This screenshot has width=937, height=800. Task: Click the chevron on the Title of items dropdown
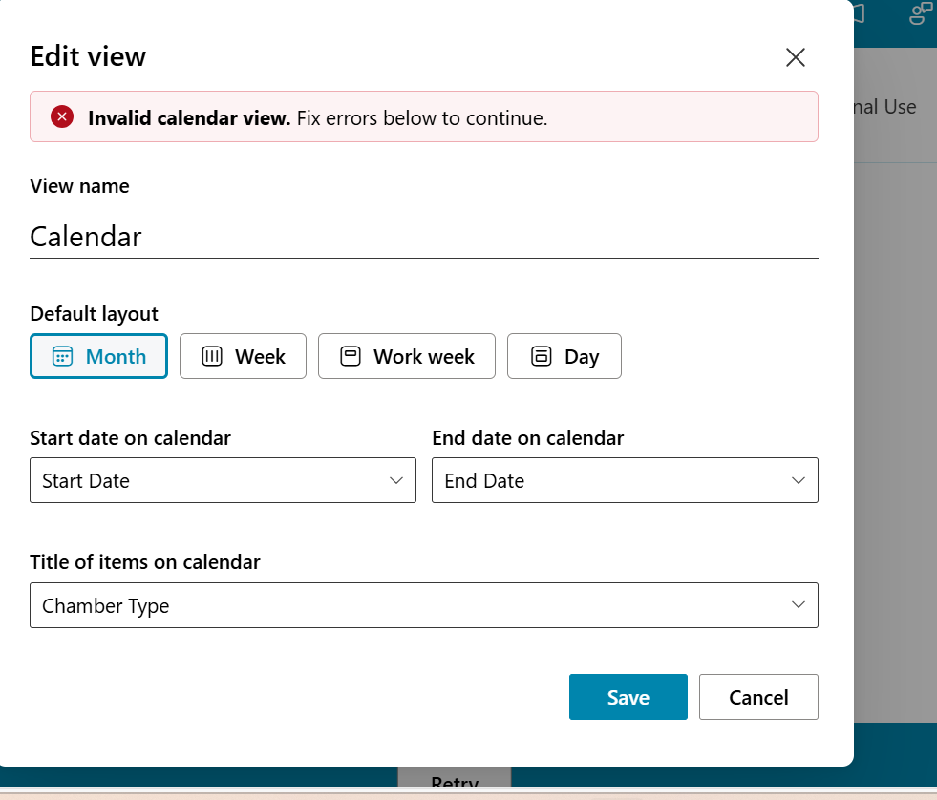tap(799, 605)
